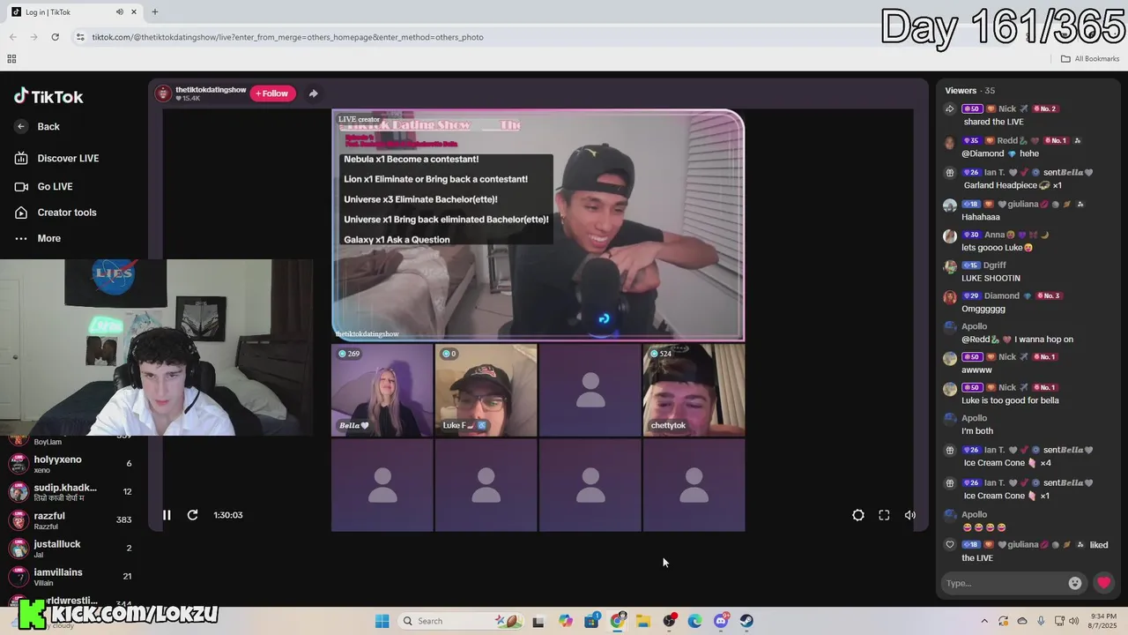This screenshot has width=1128, height=635.
Task: Click browser back button
Action: click(12, 37)
